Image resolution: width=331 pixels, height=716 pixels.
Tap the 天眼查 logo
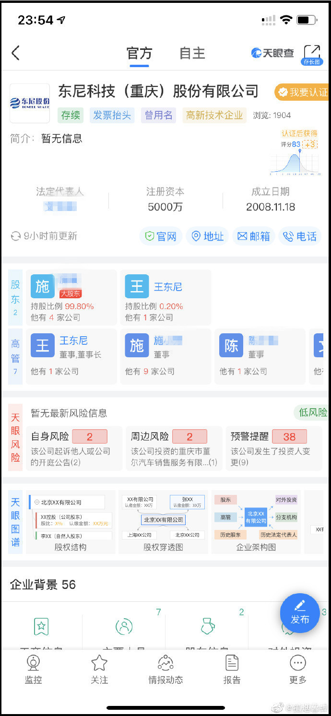(272, 53)
